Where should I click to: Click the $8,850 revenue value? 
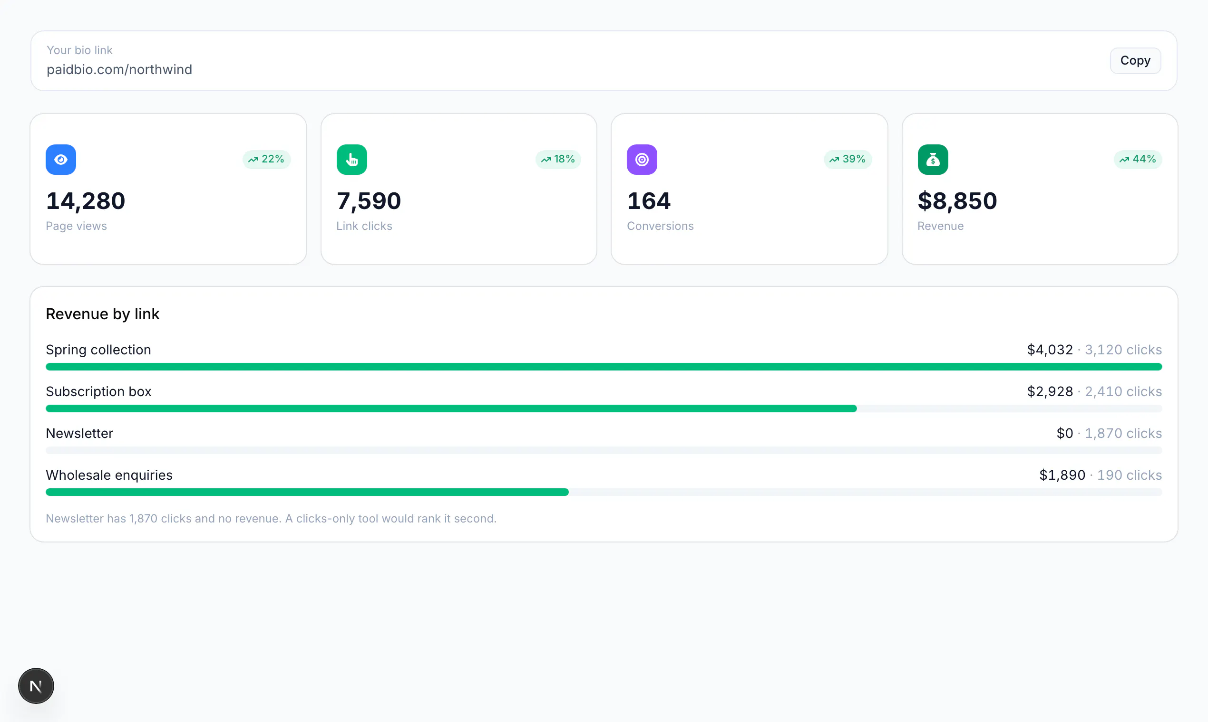pos(957,201)
